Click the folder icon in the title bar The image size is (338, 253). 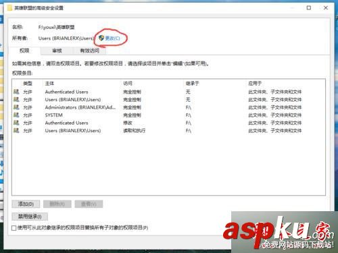[x=9, y=8]
